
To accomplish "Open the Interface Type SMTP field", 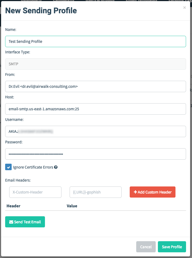I will (96, 64).
